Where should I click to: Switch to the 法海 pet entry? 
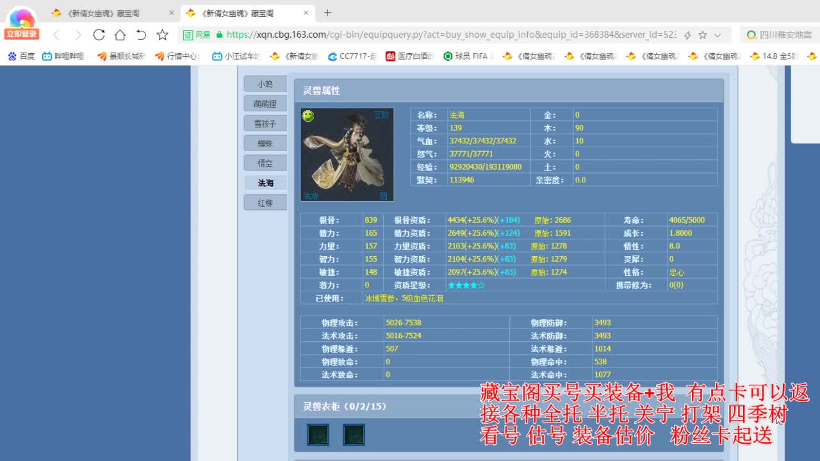pyautogui.click(x=265, y=182)
